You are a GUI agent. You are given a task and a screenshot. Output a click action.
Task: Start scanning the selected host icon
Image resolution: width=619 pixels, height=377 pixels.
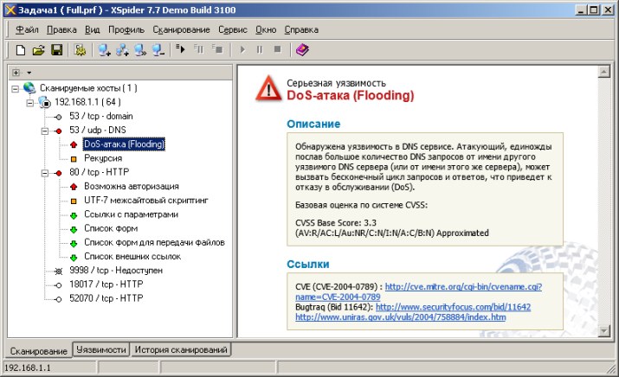tap(181, 49)
